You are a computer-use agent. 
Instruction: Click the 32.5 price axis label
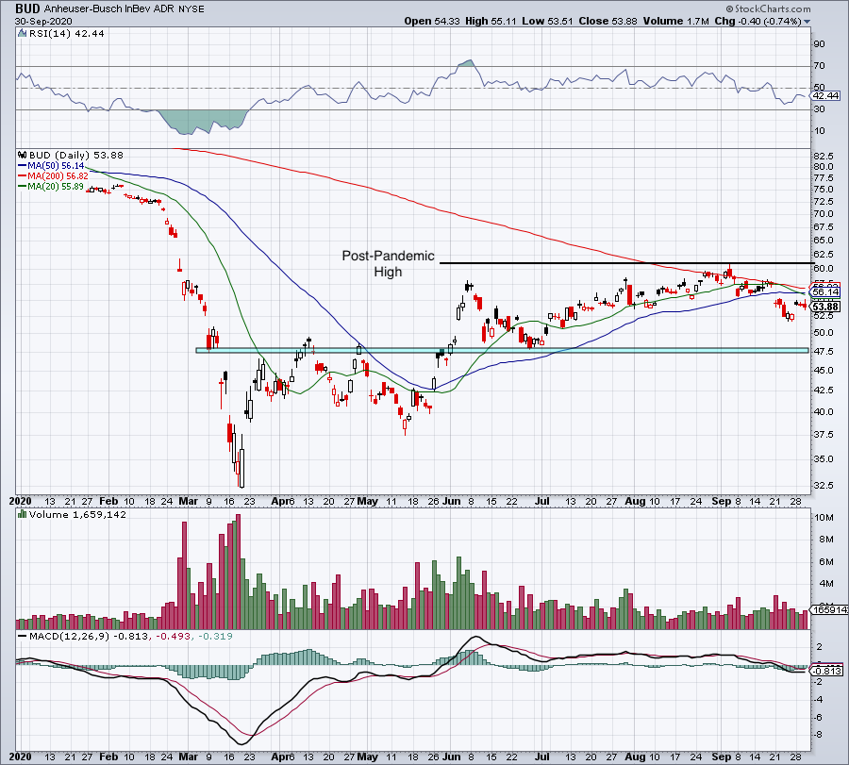(x=823, y=486)
